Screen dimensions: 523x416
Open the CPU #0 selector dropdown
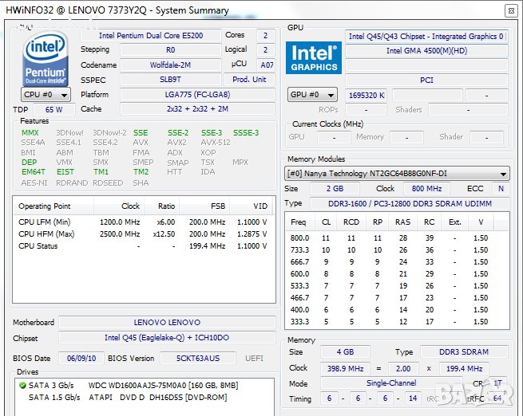click(46, 94)
